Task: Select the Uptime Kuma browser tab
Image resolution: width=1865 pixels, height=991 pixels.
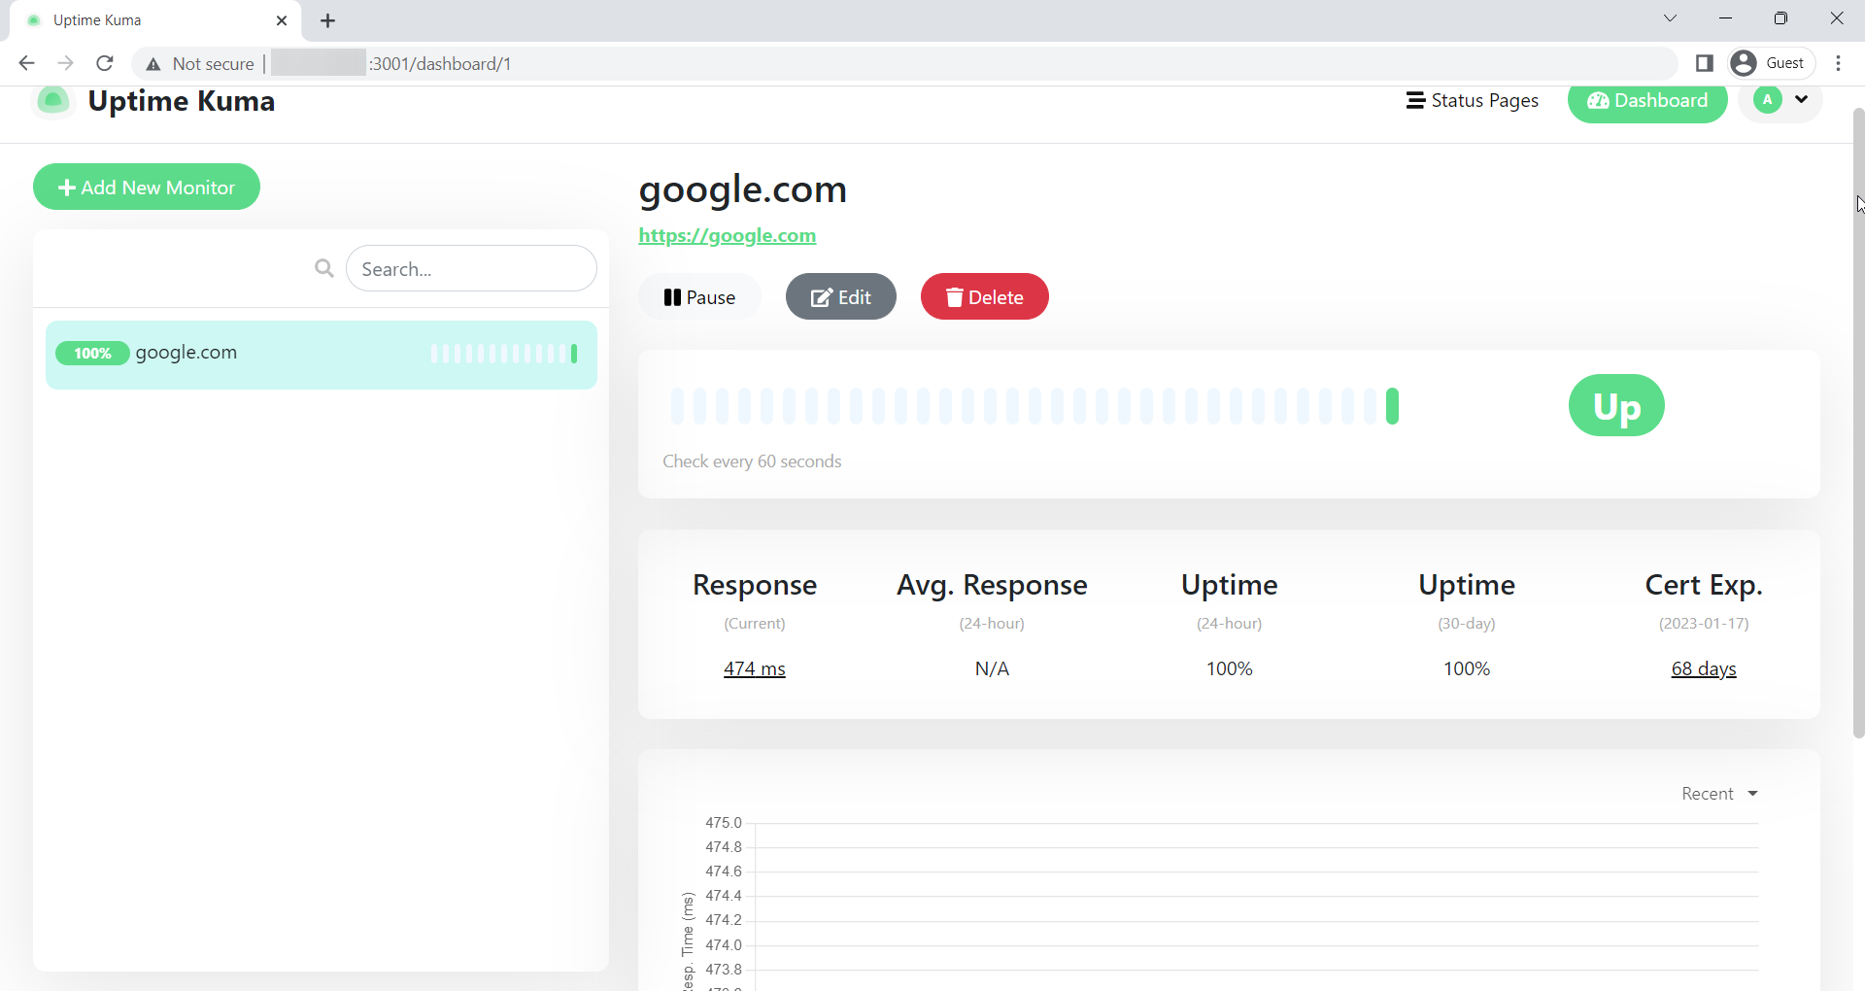Action: coord(155,20)
